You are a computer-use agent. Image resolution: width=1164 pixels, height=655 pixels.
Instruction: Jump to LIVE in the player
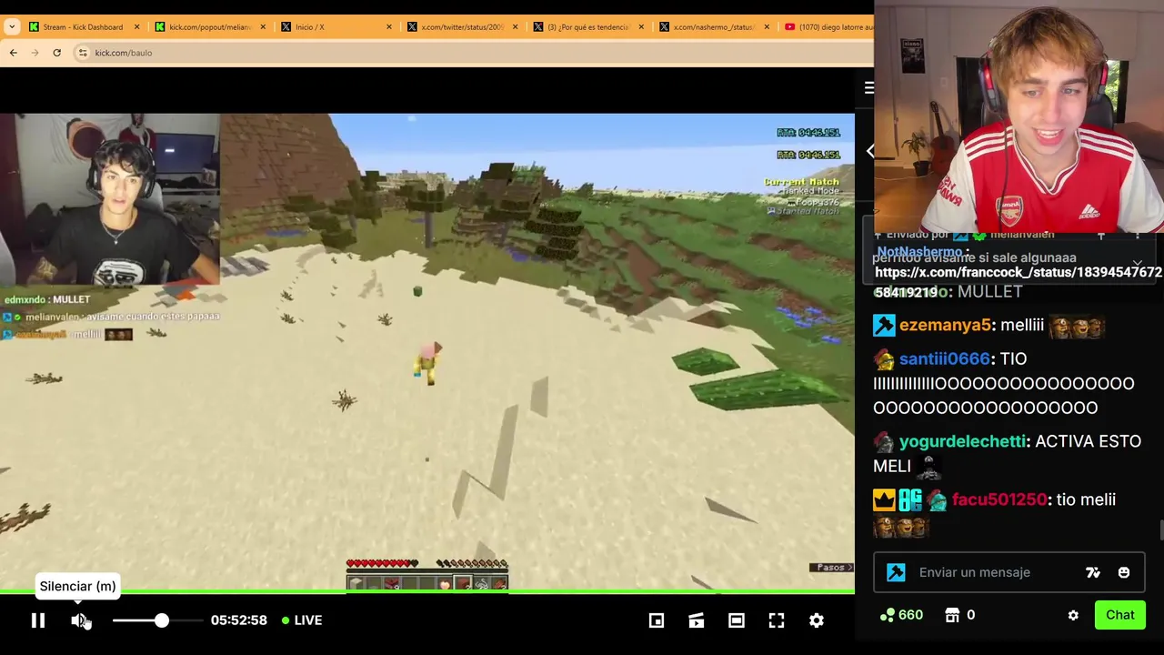pyautogui.click(x=302, y=620)
